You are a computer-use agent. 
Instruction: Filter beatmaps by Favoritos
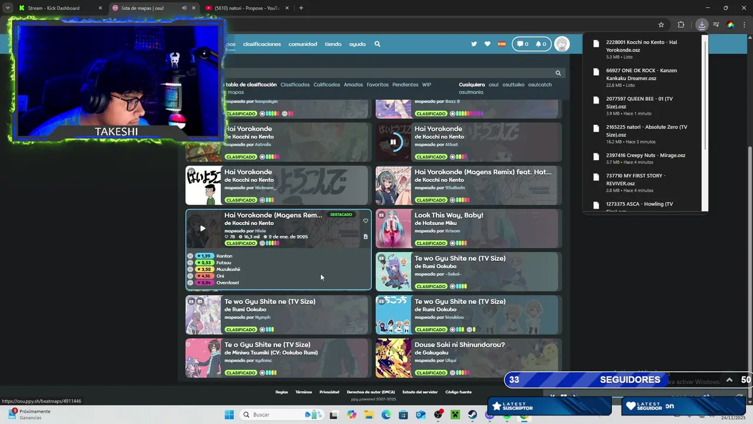tap(378, 85)
